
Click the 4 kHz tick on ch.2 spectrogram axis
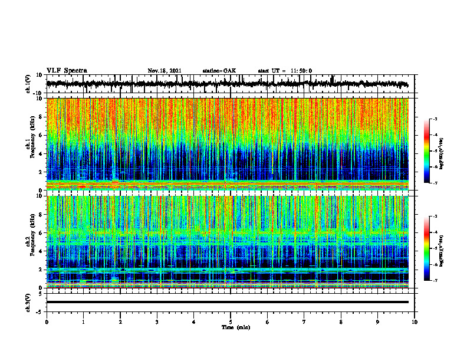(x=41, y=251)
